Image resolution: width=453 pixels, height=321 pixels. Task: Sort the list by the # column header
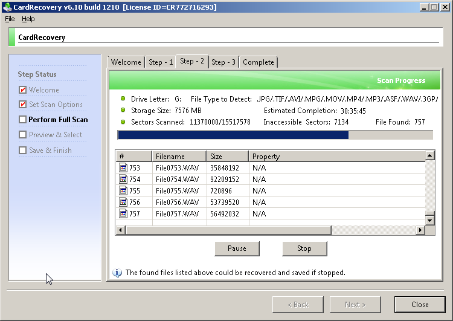point(133,157)
